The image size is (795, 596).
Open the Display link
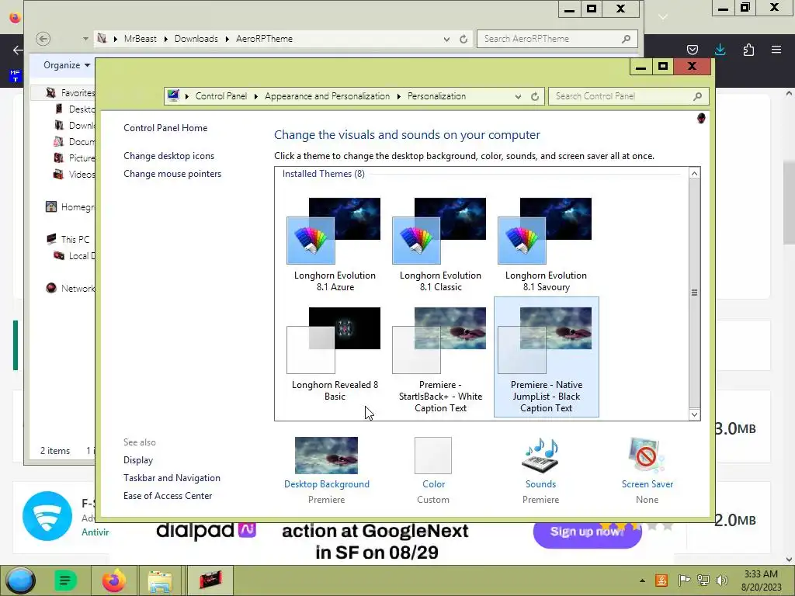(138, 459)
